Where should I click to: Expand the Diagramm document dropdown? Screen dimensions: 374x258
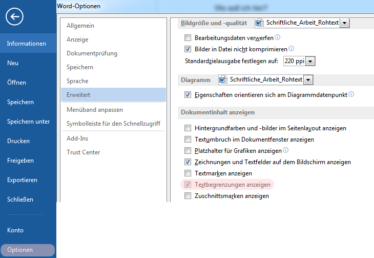(x=308, y=80)
